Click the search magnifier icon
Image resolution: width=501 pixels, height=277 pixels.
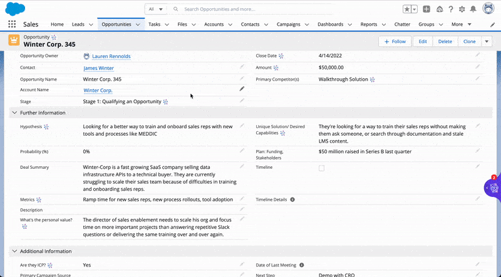(x=176, y=9)
